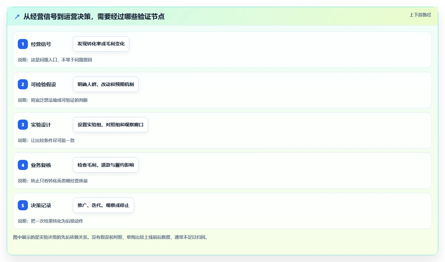Viewport: 445px width, 262px height.
Task: Click the 业务复核 step title
Action: click(41, 165)
